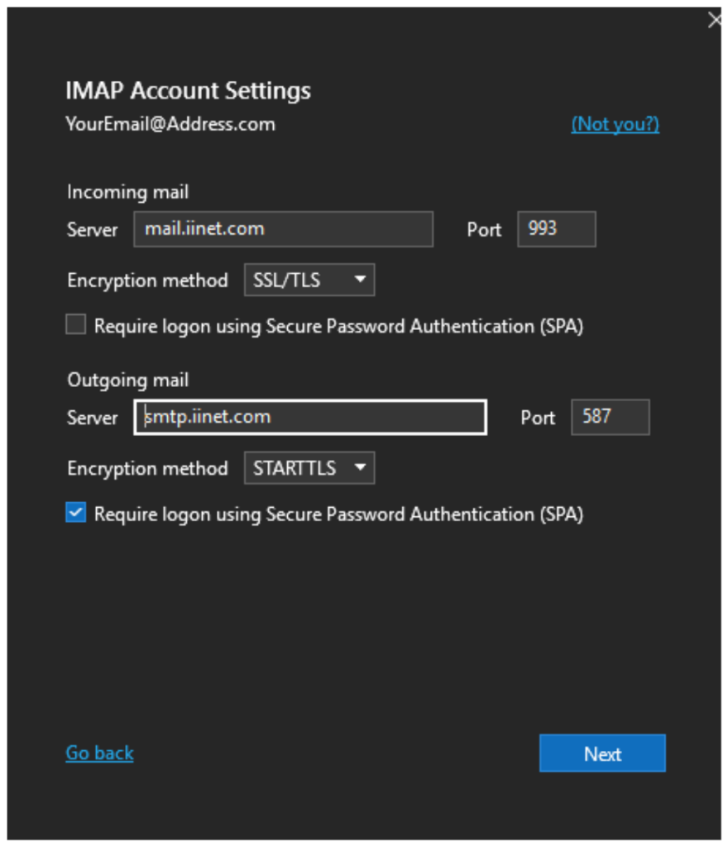Screen dimensions: 728x847
Task: Click the "IMAP Account Settings" heading
Action: (x=188, y=90)
